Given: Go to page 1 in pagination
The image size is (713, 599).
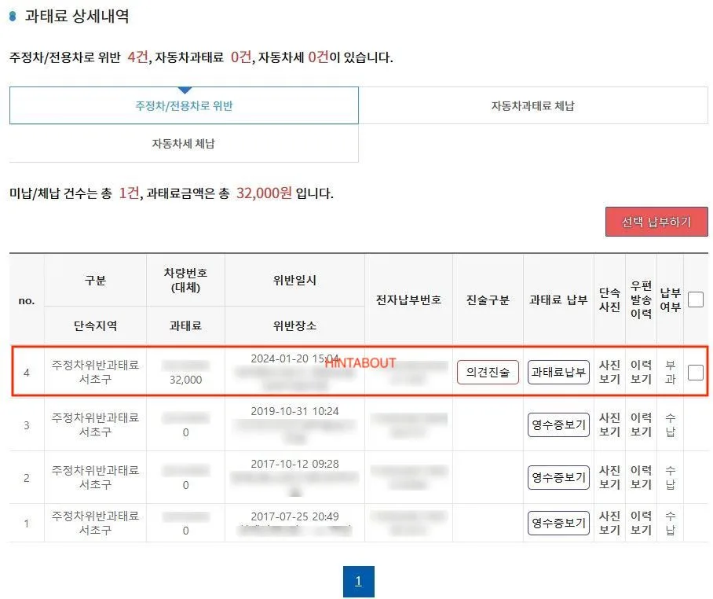Looking at the screenshot, I should tap(358, 581).
